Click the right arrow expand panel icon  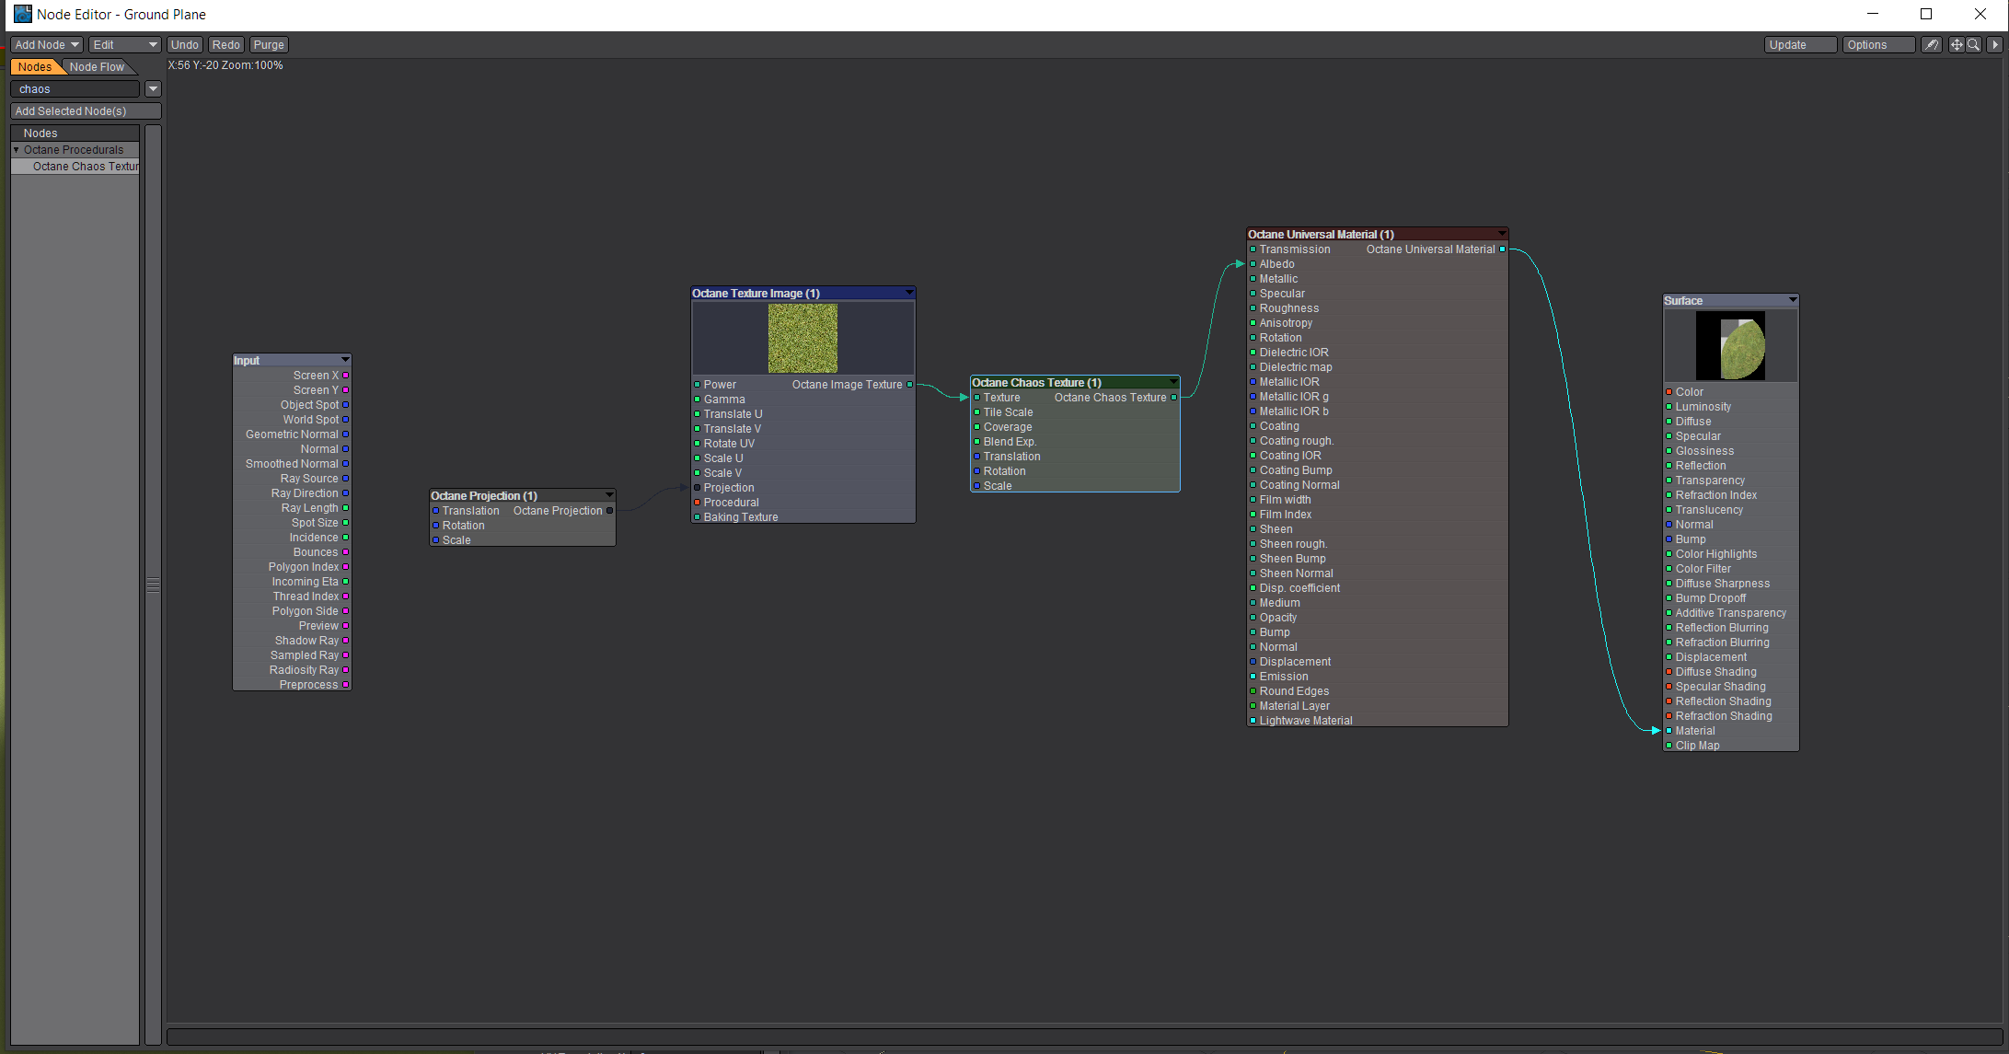click(x=1994, y=44)
